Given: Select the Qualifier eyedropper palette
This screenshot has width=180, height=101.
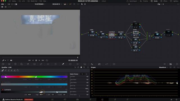Looking at the screenshot, I should [63, 64].
